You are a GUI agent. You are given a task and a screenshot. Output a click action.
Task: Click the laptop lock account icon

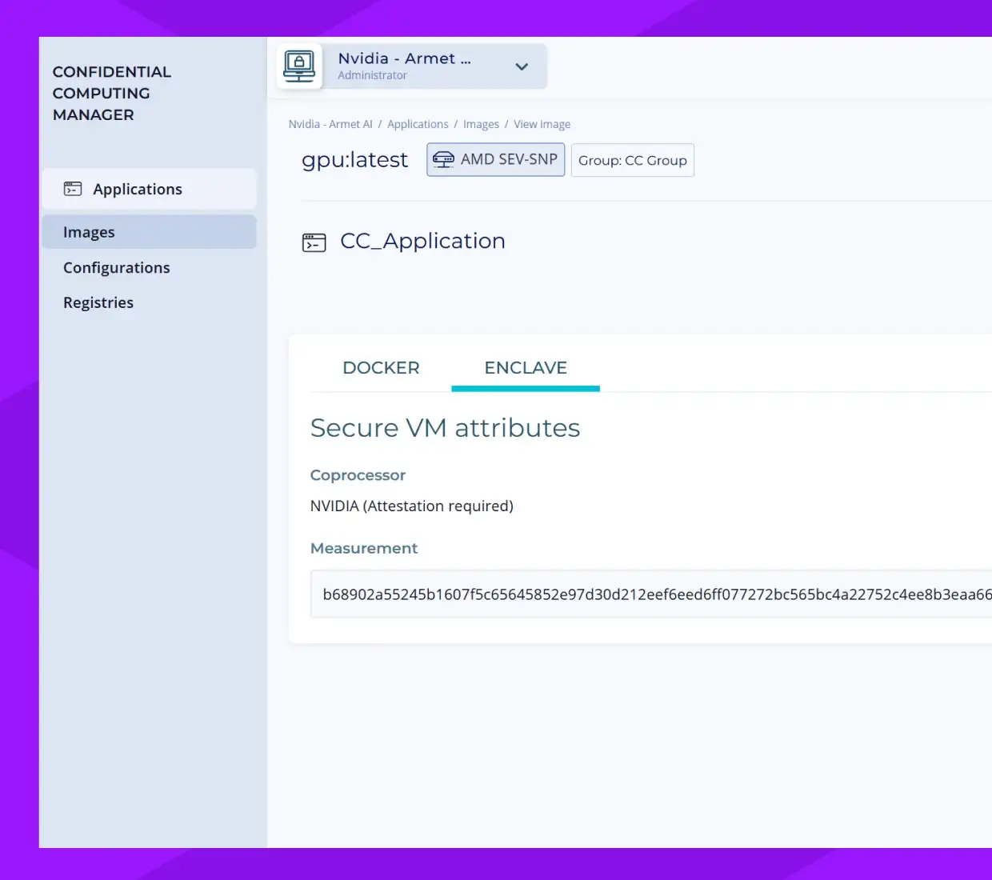(x=299, y=66)
